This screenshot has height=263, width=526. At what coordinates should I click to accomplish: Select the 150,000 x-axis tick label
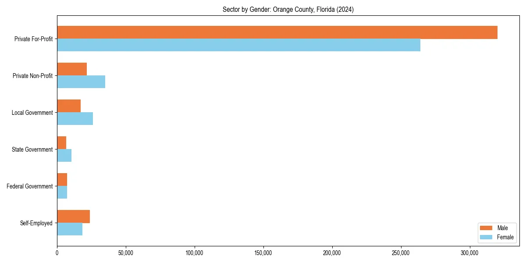pos(263,252)
